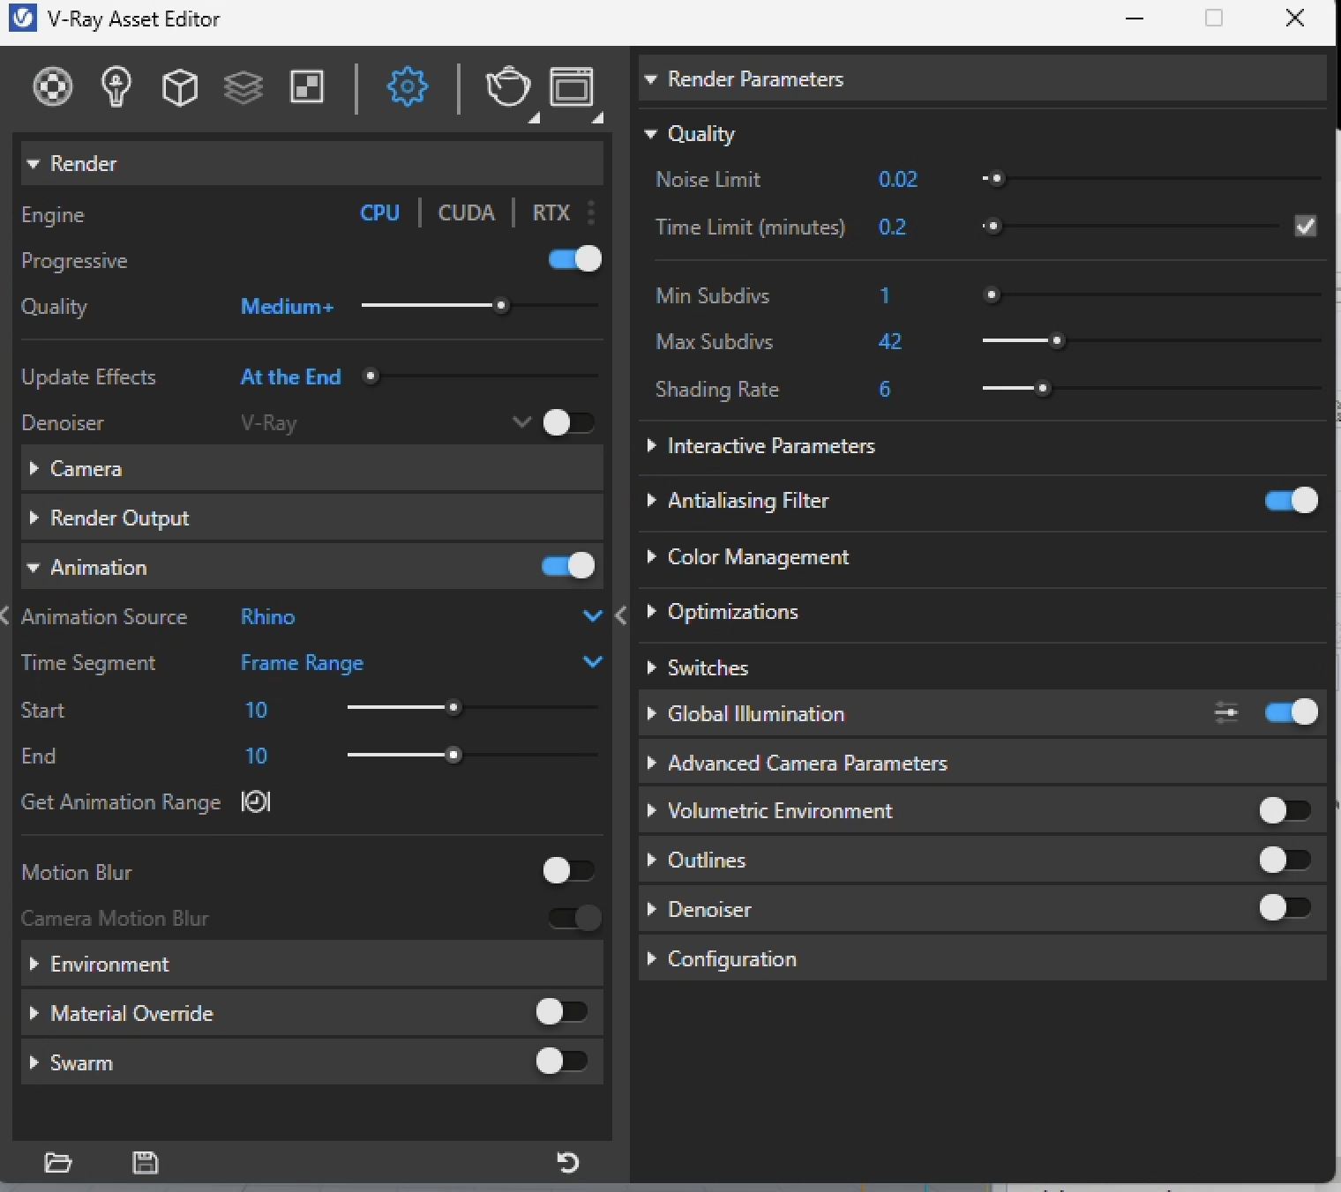Click the End frame value field
The width and height of the screenshot is (1341, 1192).
click(x=256, y=756)
